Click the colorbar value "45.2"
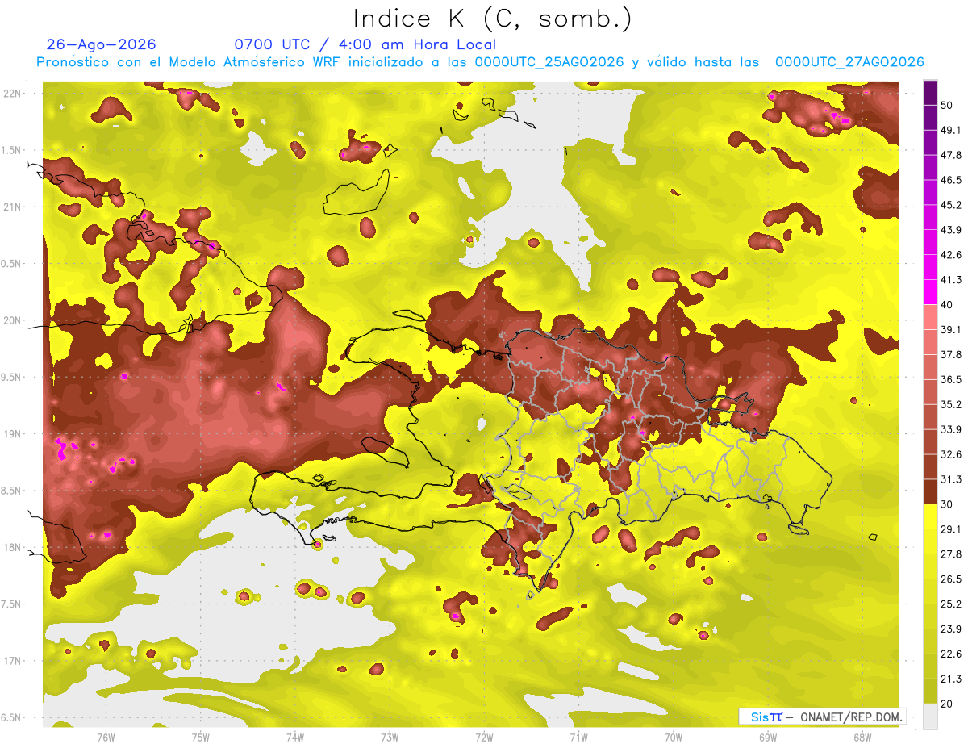 point(950,205)
